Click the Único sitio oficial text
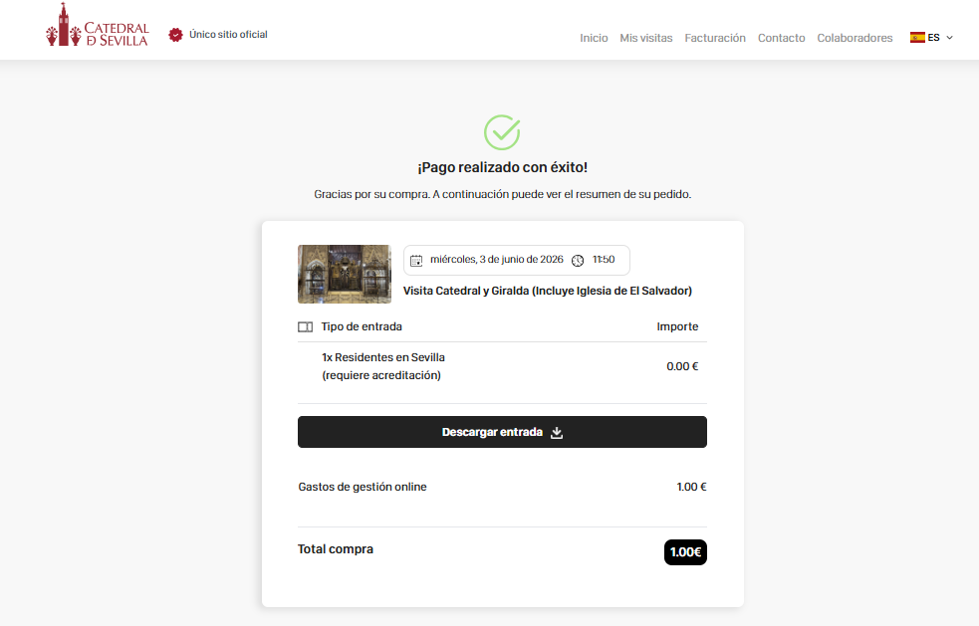The image size is (979, 626). point(228,34)
